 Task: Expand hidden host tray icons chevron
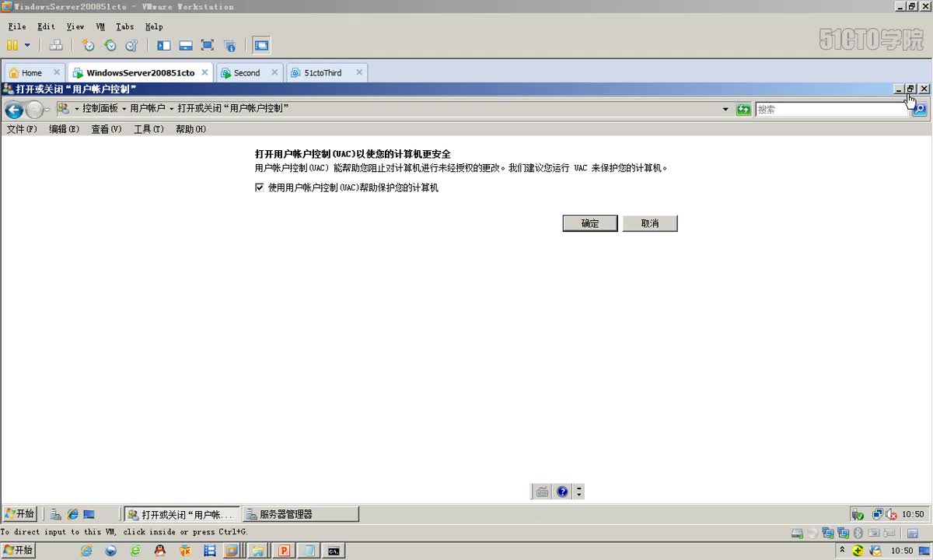tap(842, 551)
